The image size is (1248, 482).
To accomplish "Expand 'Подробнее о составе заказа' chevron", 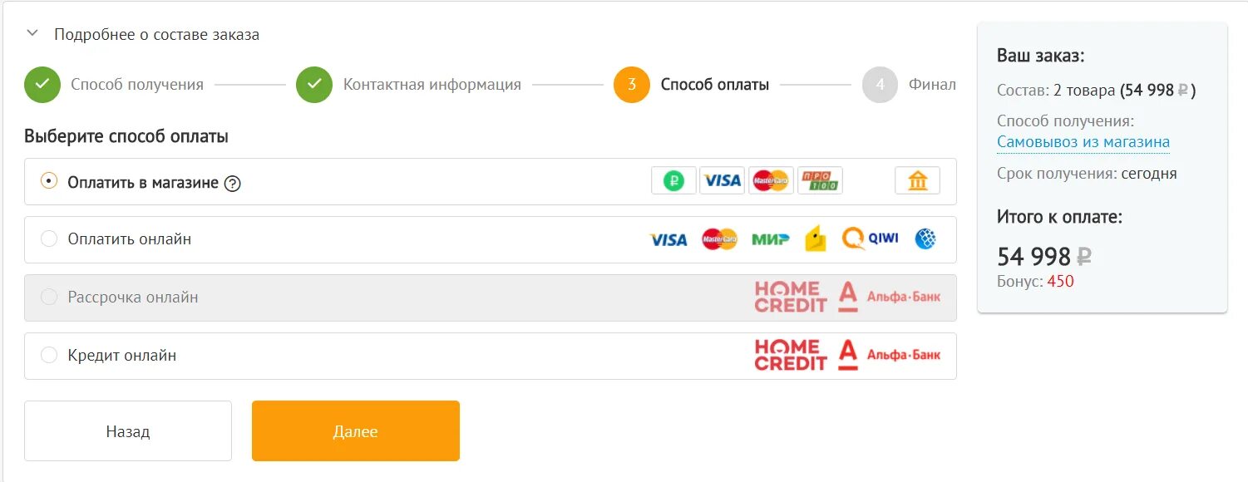I will point(32,34).
